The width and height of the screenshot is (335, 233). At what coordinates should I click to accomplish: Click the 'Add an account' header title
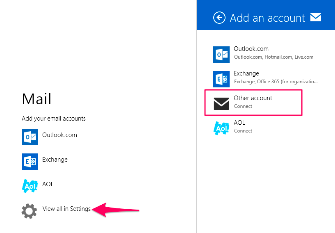267,18
